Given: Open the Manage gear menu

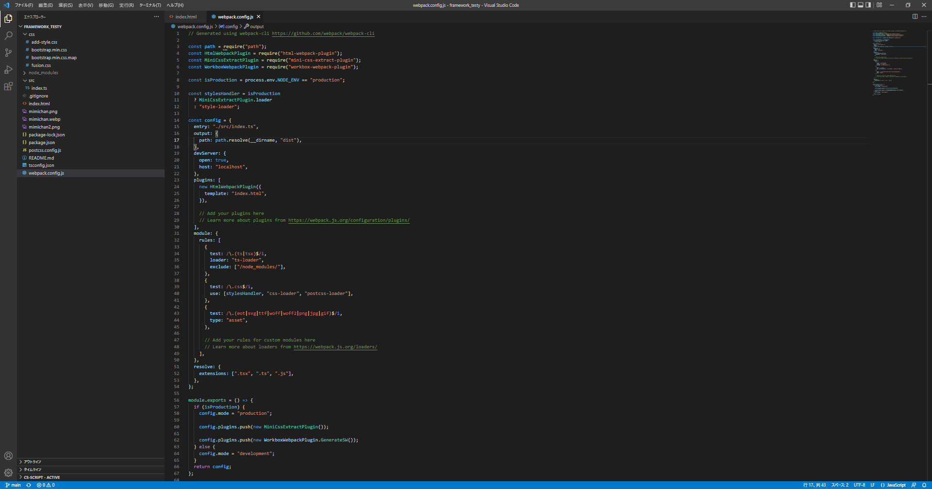Looking at the screenshot, I should click(x=8, y=473).
